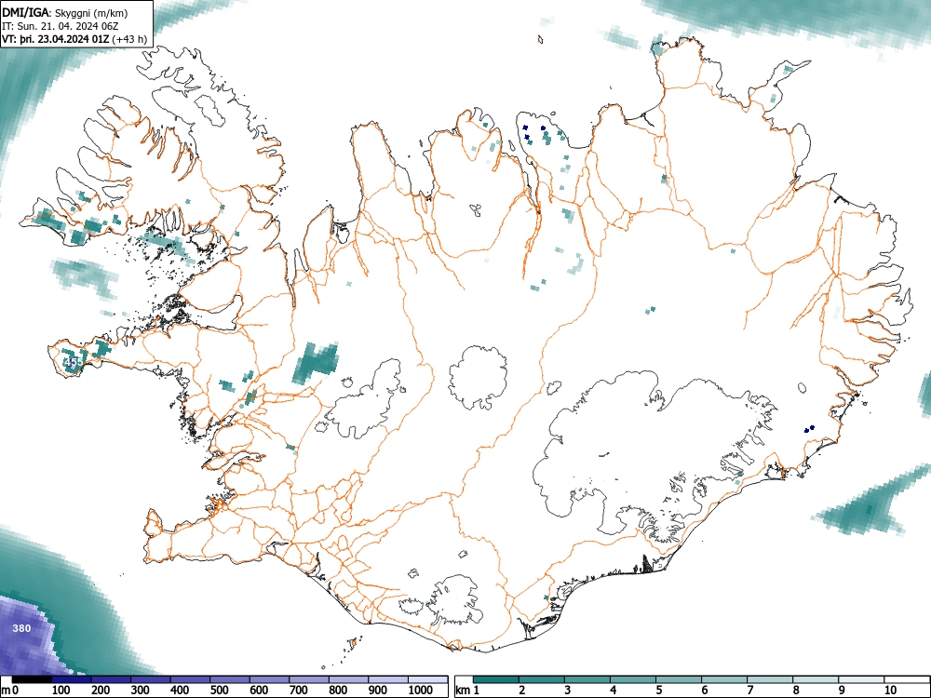Click the '380' value over the sea
The height and width of the screenshot is (698, 931).
point(21,628)
